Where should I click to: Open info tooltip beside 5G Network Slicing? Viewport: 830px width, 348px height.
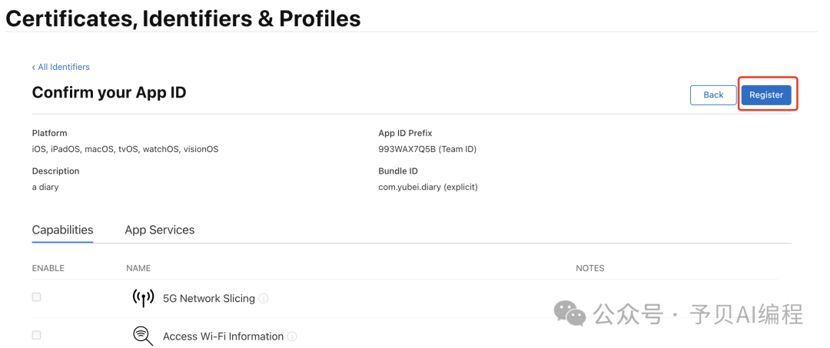click(x=264, y=299)
